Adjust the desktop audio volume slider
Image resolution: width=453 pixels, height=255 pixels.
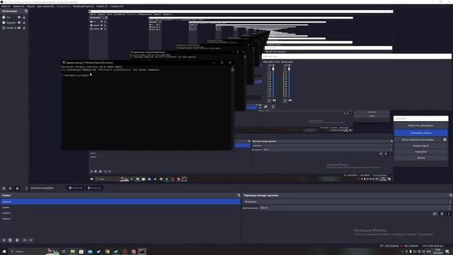tap(273, 82)
